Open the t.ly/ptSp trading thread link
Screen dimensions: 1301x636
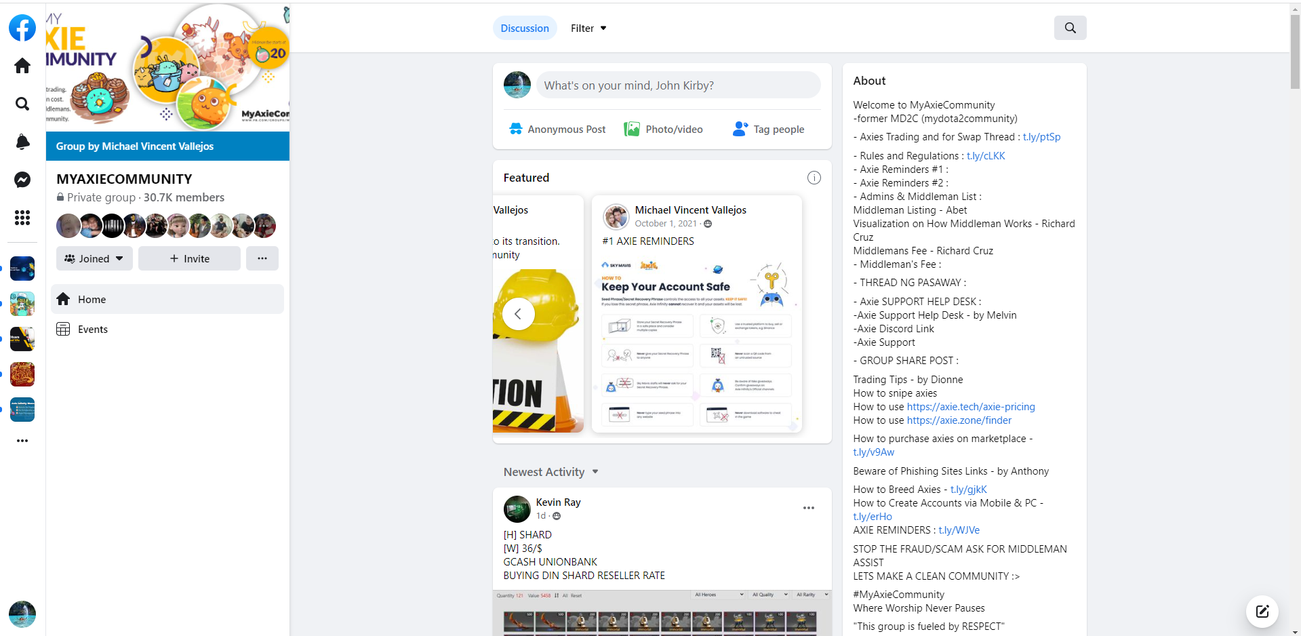(x=1041, y=137)
